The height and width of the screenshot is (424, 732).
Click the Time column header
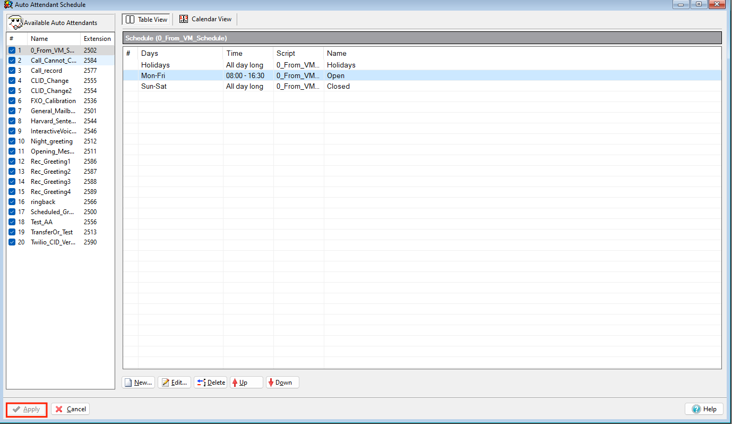point(248,53)
